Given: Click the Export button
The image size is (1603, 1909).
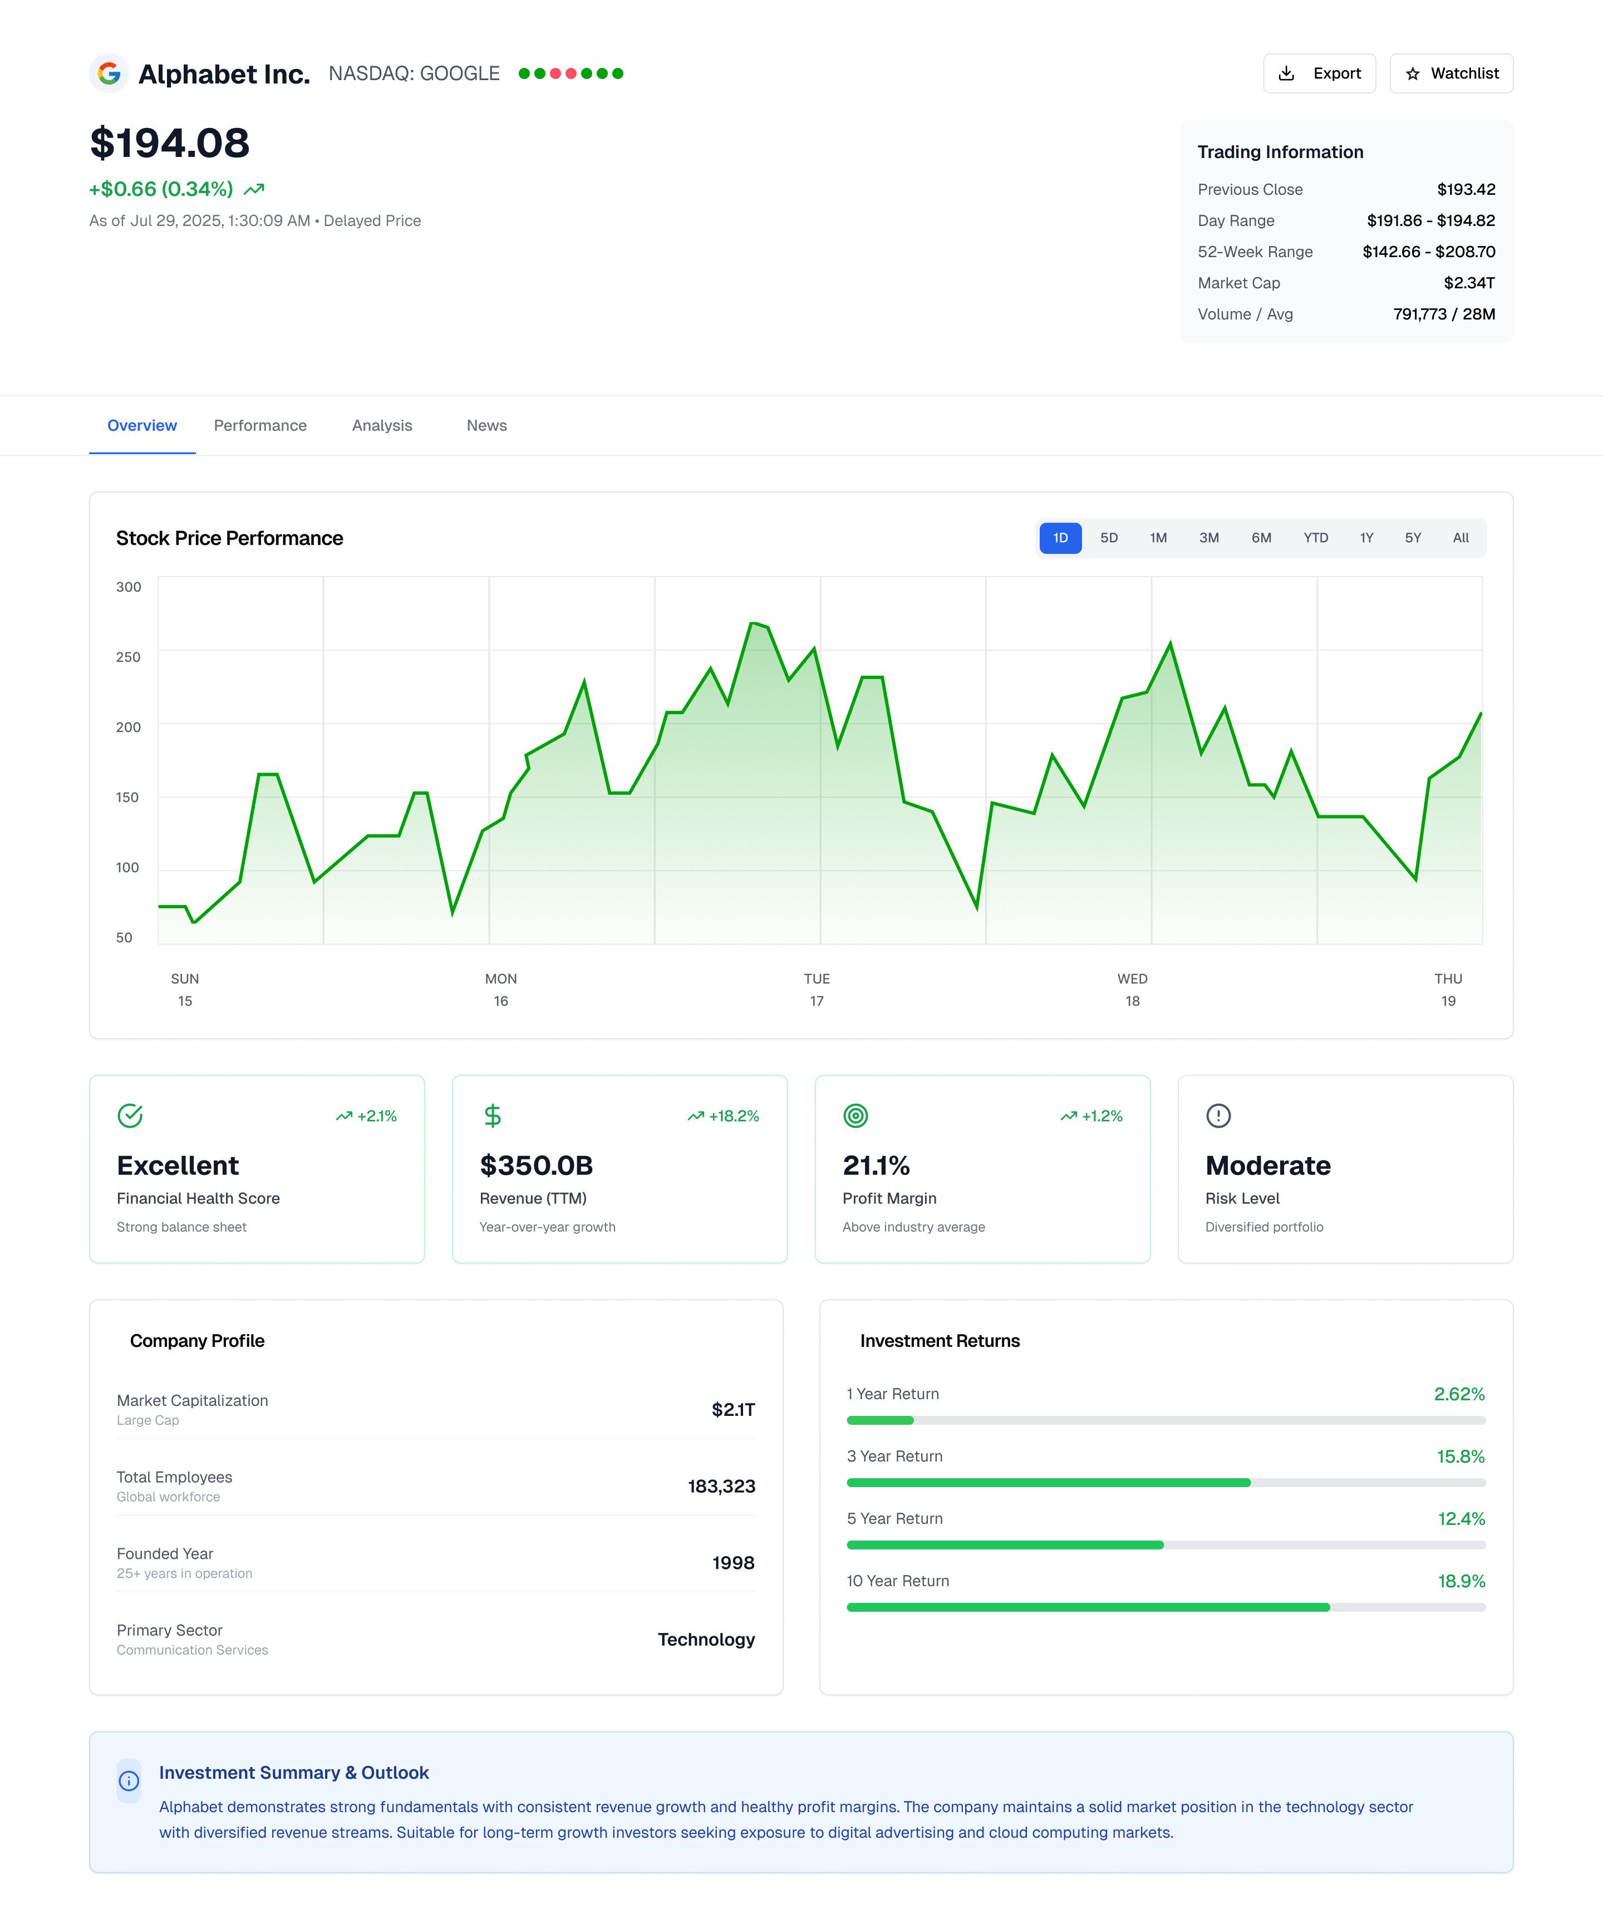Looking at the screenshot, I should point(1319,73).
